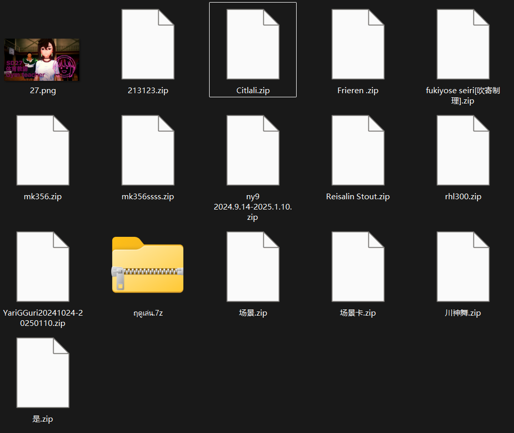The width and height of the screenshot is (514, 433).
Task: Click the 是.zip file icon
Action: [x=43, y=372]
